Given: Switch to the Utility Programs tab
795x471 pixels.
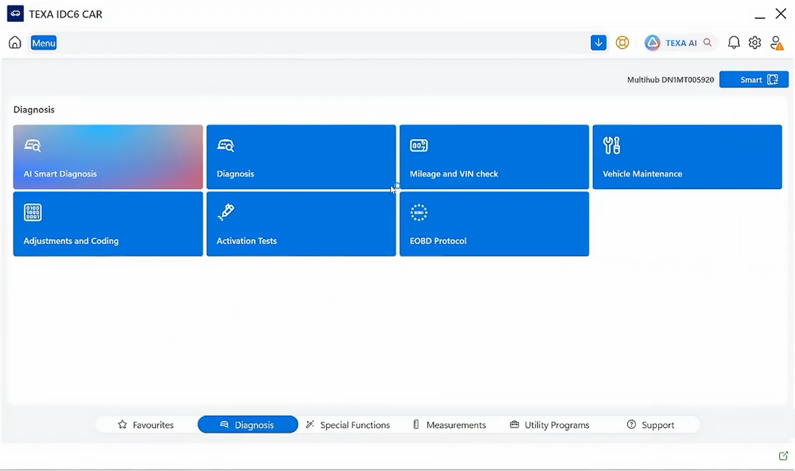Looking at the screenshot, I should coord(550,425).
